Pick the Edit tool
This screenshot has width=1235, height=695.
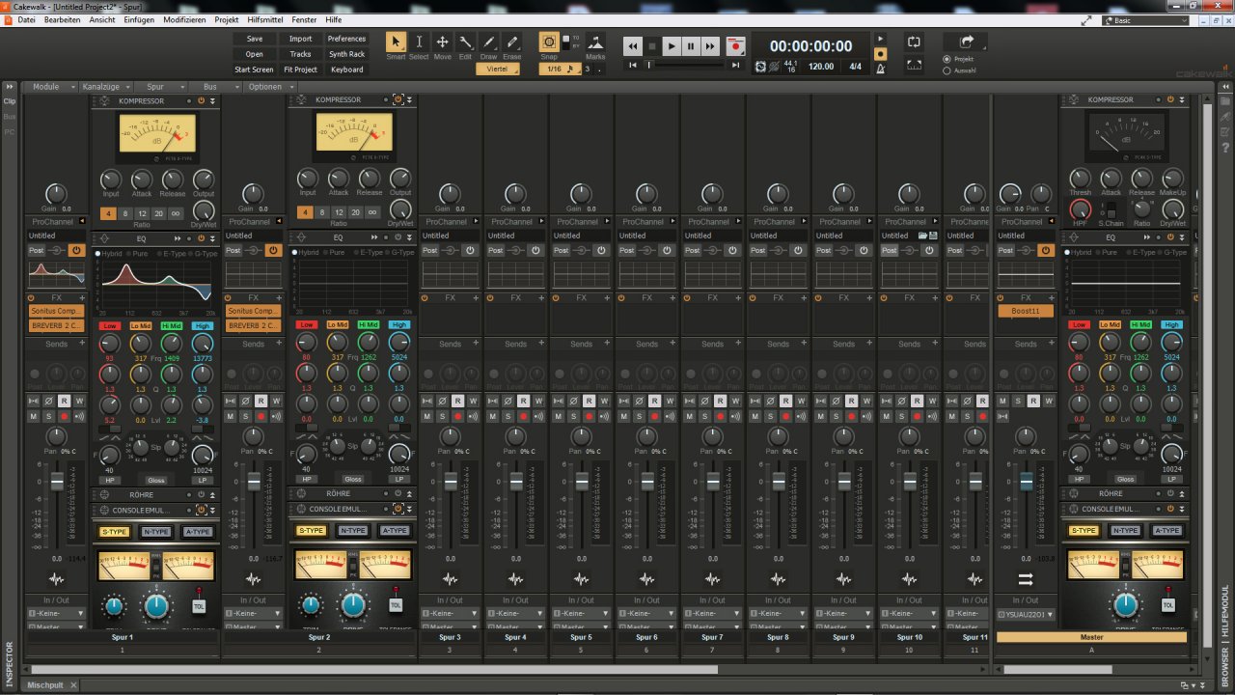pos(465,42)
